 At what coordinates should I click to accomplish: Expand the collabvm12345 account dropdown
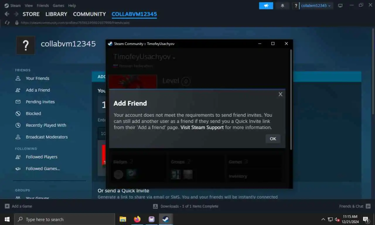[316, 6]
